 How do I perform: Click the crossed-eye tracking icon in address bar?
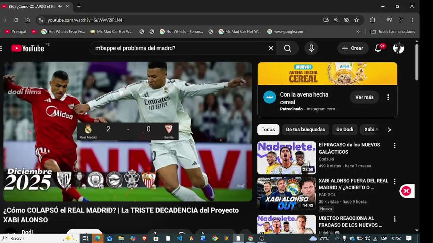tap(346, 20)
